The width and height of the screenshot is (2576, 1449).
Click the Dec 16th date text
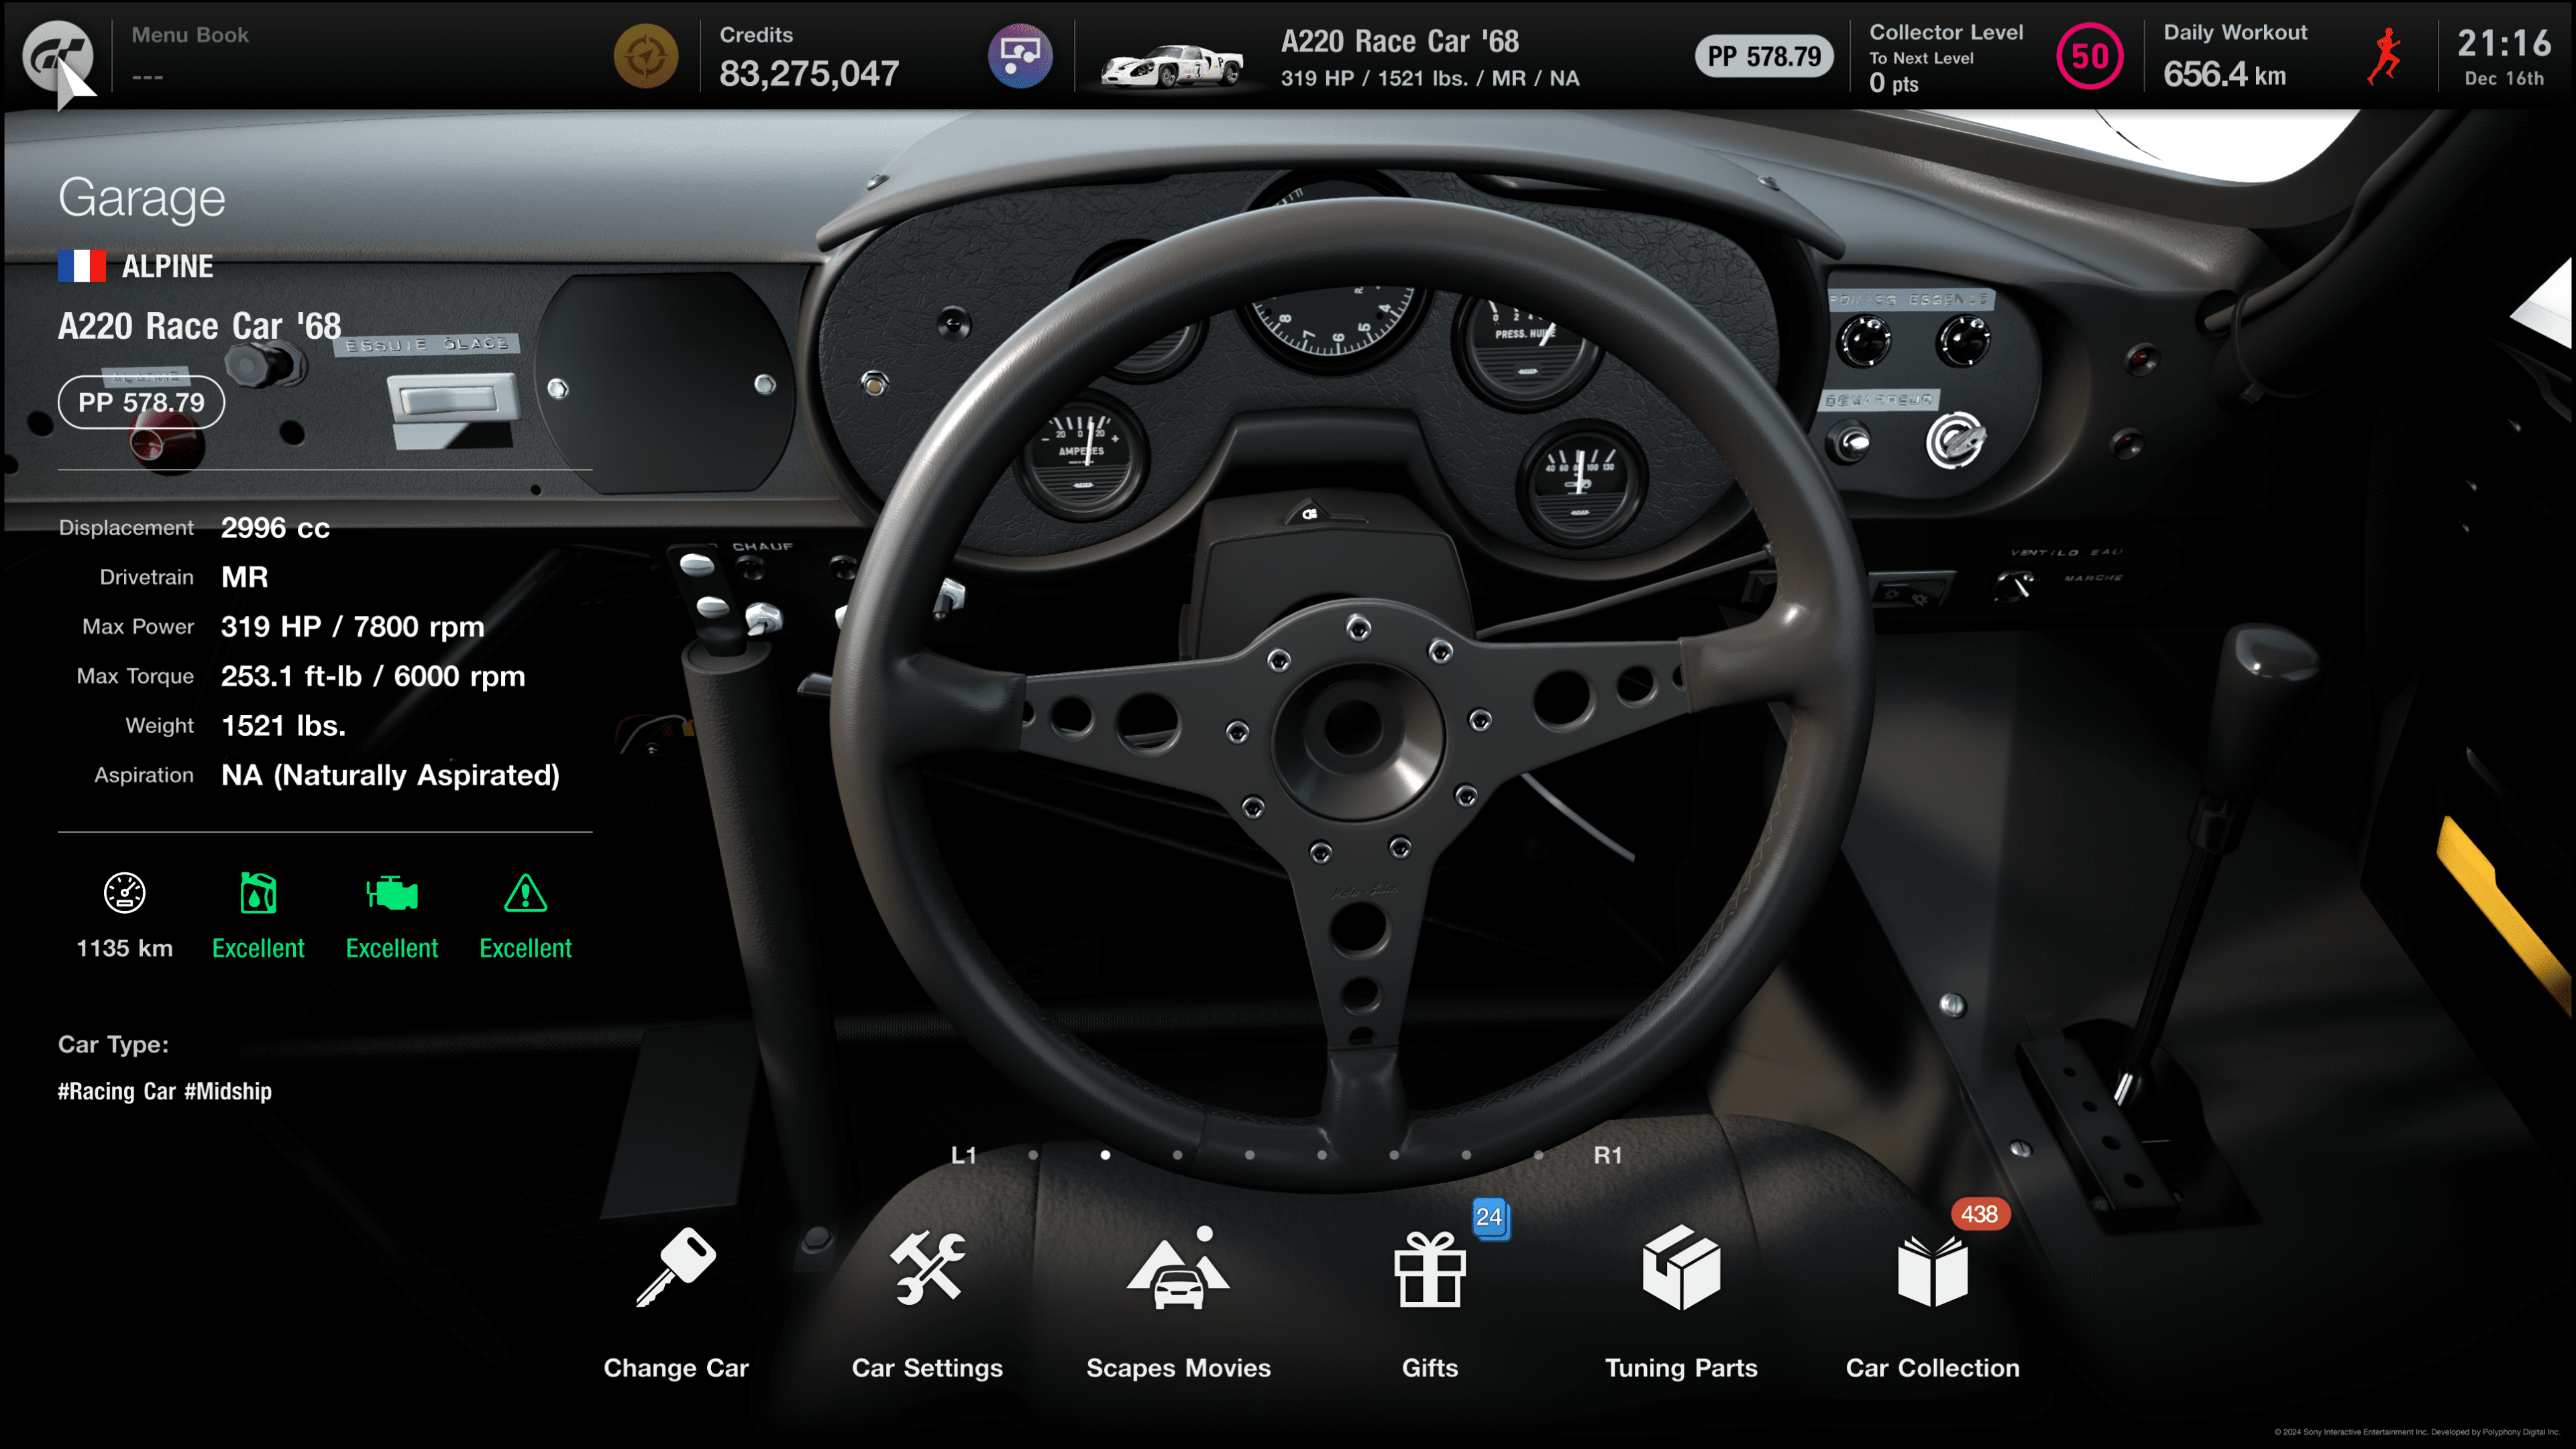pyautogui.click(x=2504, y=78)
